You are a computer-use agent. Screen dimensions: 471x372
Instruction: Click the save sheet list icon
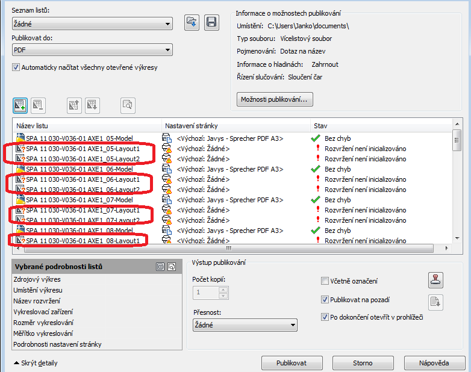pyautogui.click(x=211, y=22)
